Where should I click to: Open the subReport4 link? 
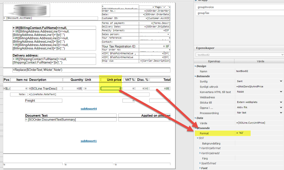(89, 109)
